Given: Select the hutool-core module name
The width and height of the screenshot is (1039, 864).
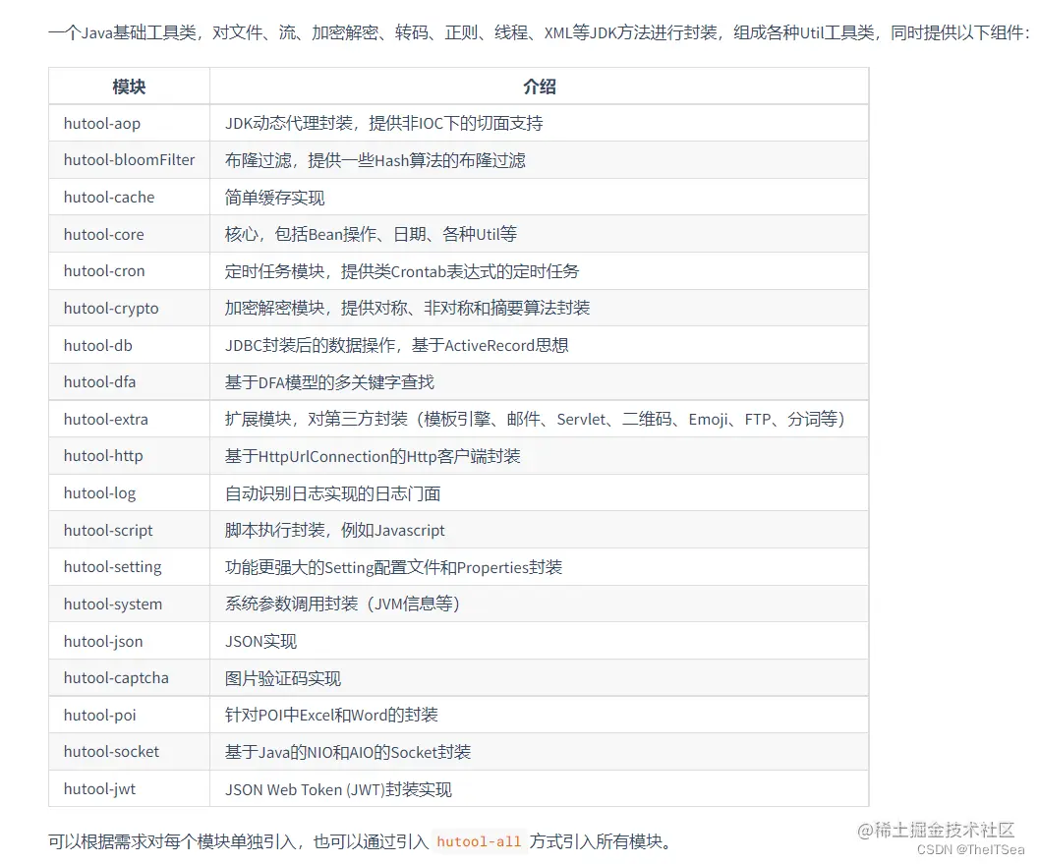Looking at the screenshot, I should 103,234.
